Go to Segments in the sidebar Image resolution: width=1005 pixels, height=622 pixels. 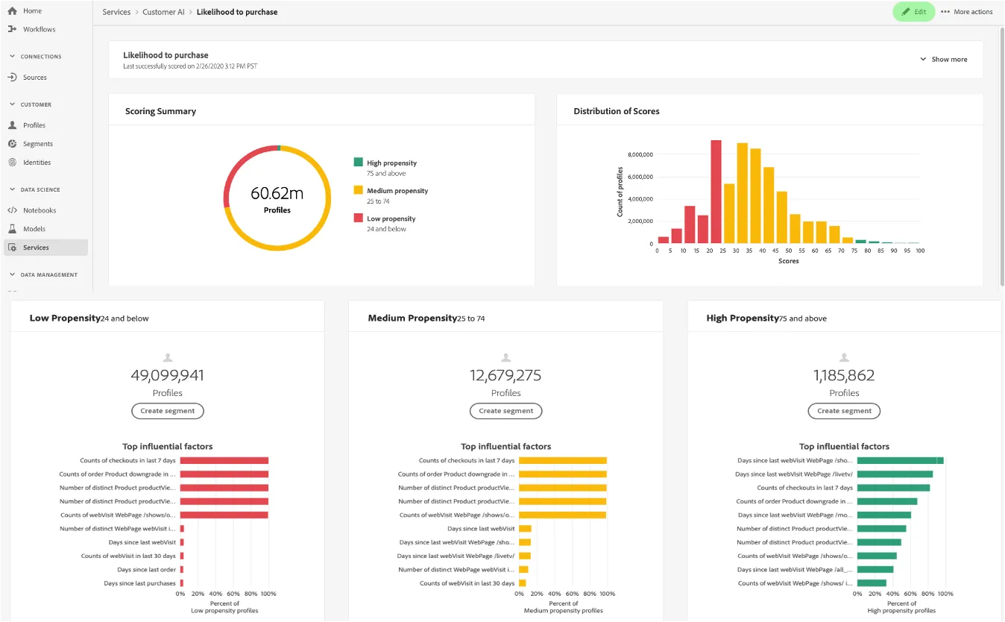click(x=38, y=144)
